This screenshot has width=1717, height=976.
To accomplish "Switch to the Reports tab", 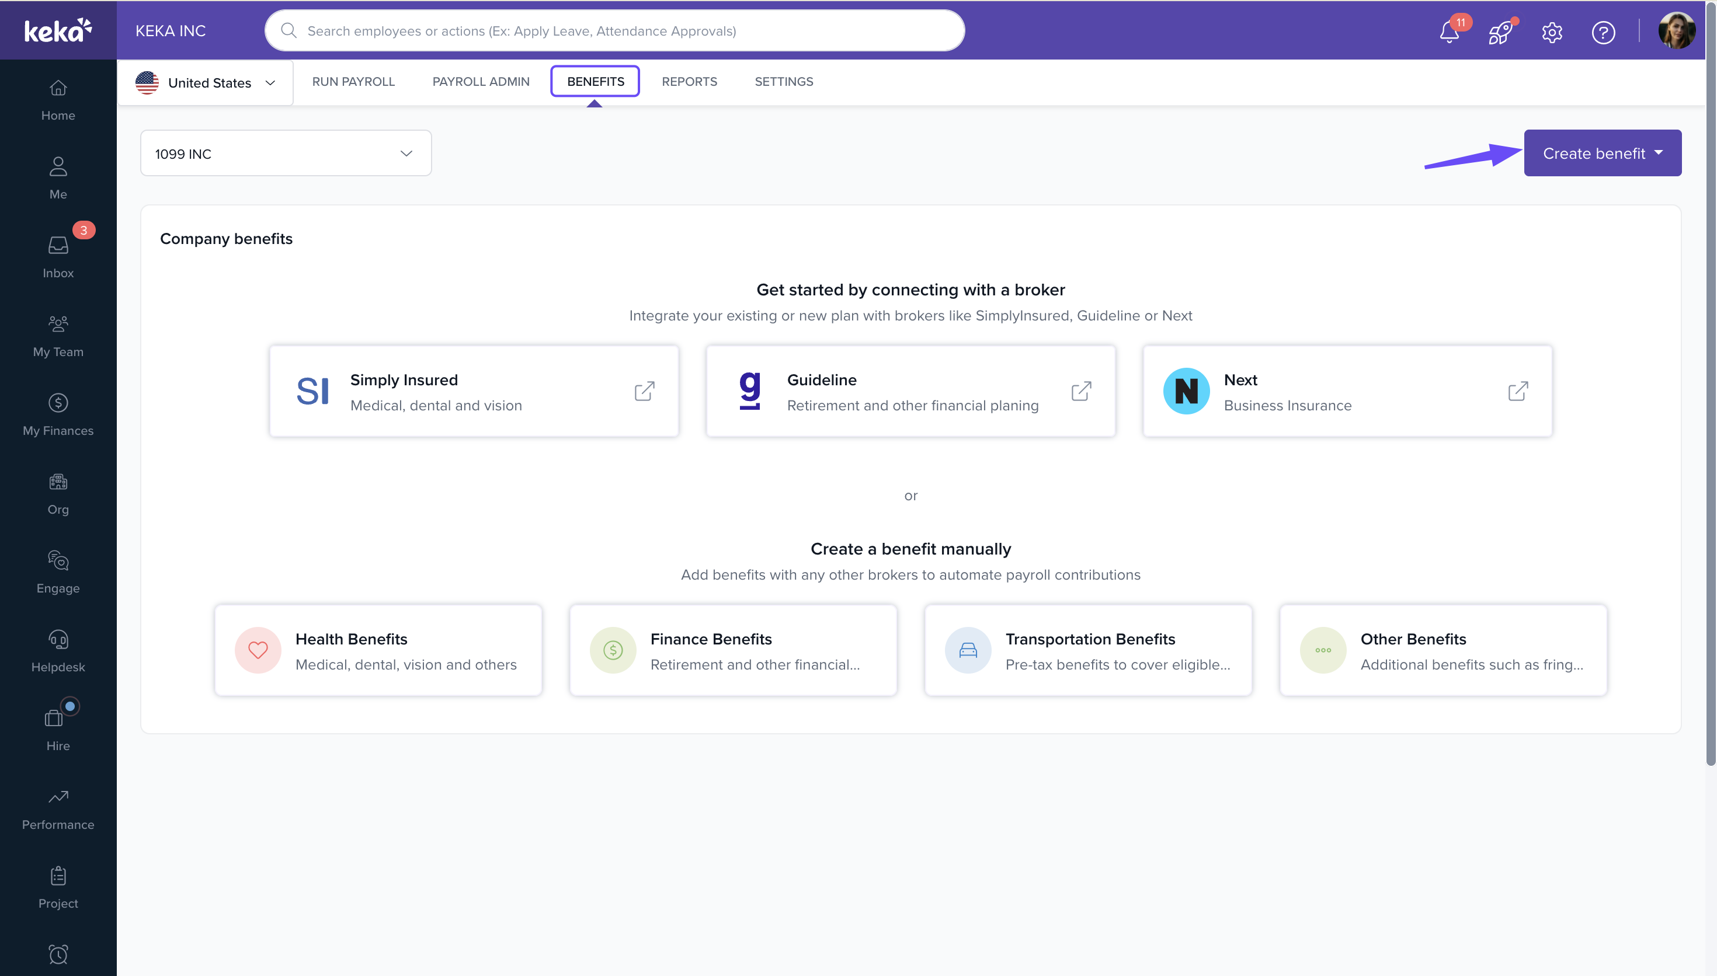I will [x=689, y=82].
